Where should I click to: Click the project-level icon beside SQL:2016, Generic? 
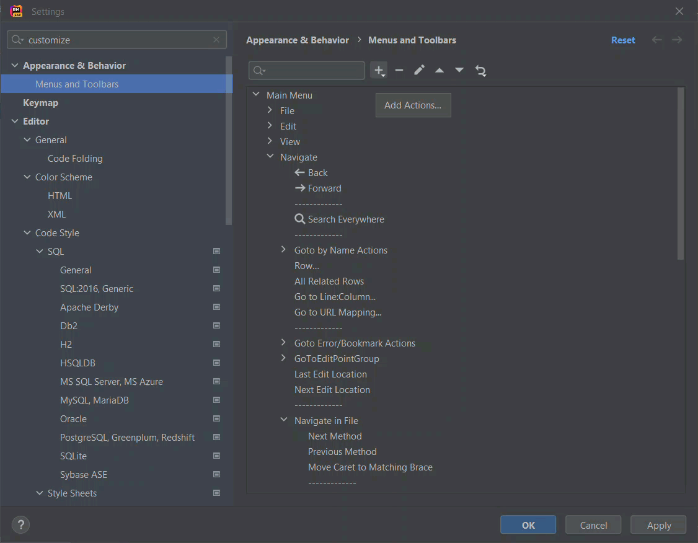click(x=217, y=288)
